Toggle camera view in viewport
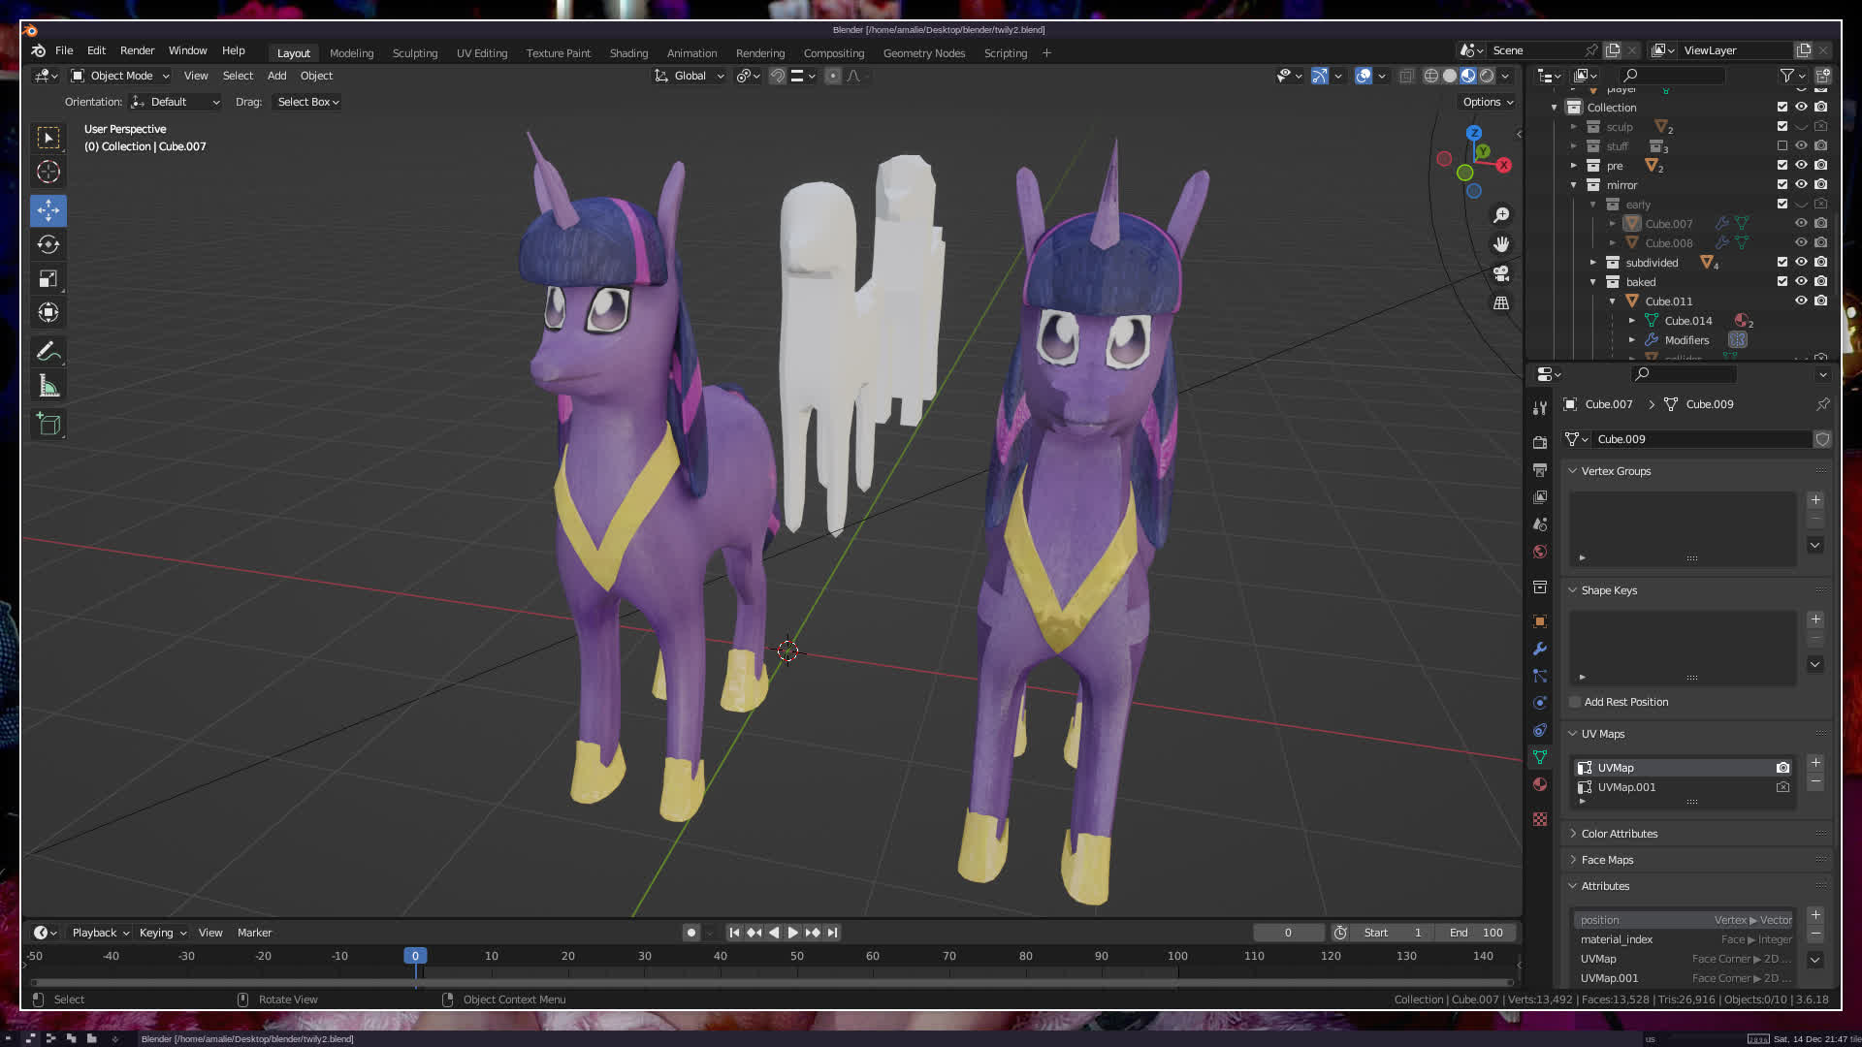 [1501, 273]
